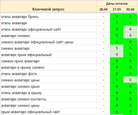138x115 pixels.
Task: Select the green cell with value 9
Action: point(130,112)
